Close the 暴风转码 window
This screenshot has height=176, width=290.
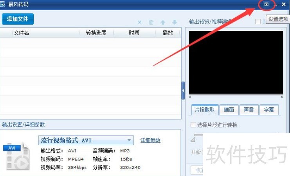click(x=284, y=4)
